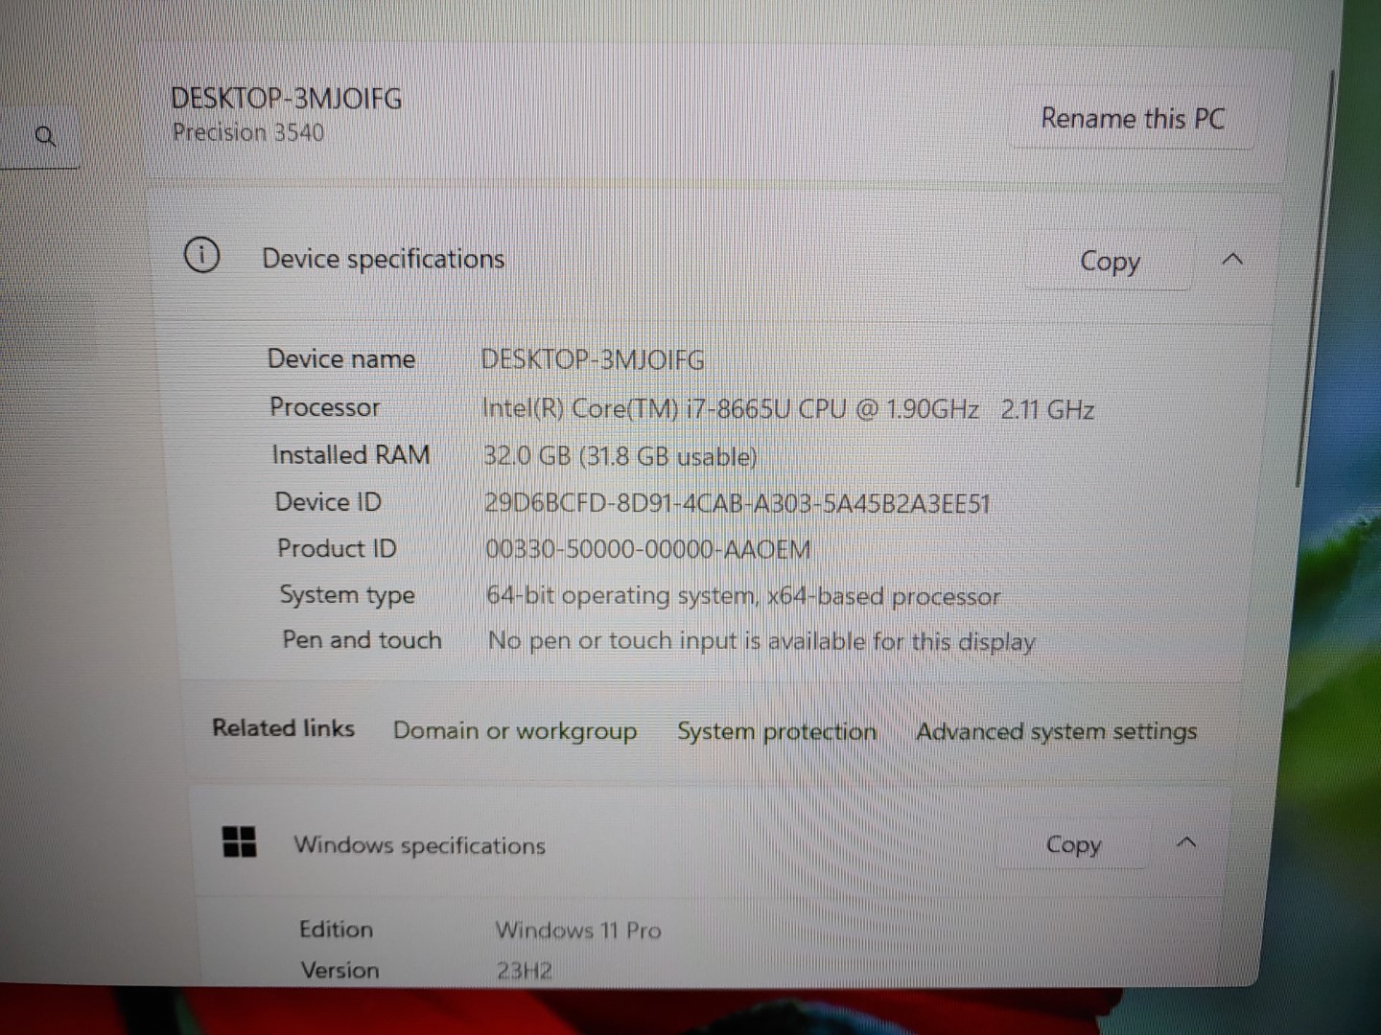Image resolution: width=1381 pixels, height=1035 pixels.
Task: Copy the Windows specifications
Action: tap(1073, 844)
